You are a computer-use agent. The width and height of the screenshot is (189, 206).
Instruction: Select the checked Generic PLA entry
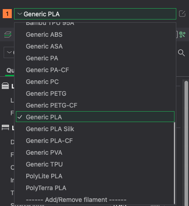(95, 117)
